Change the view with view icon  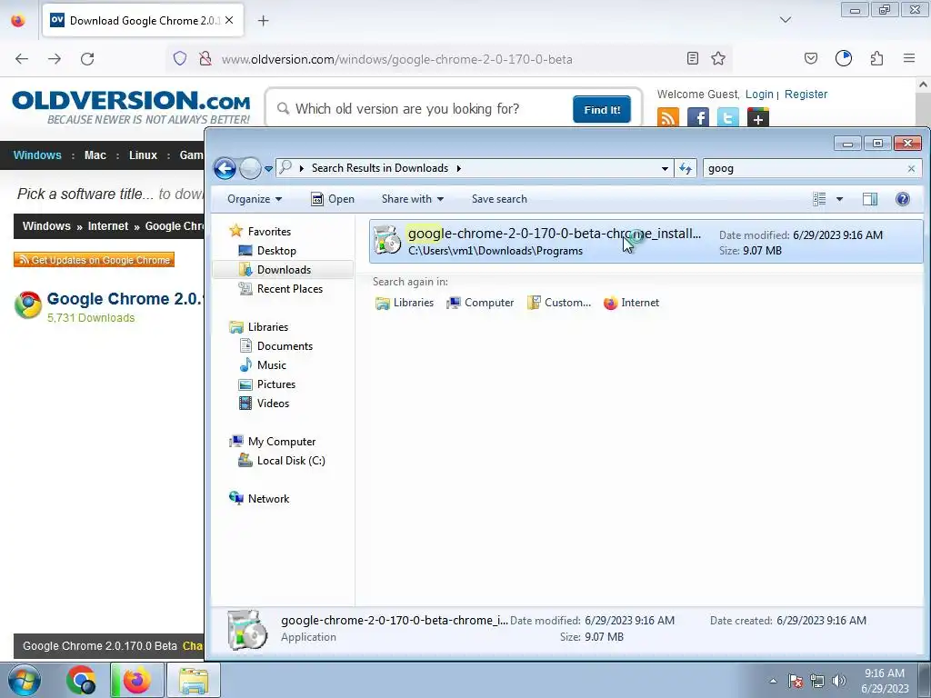[819, 199]
